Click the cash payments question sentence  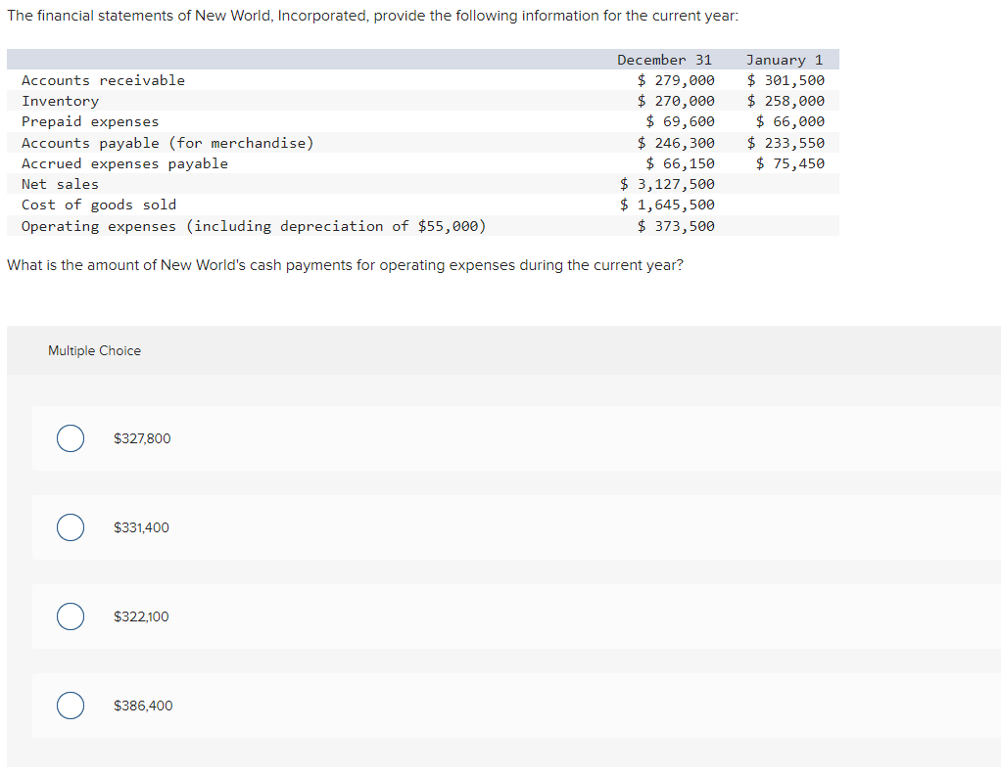click(x=345, y=265)
